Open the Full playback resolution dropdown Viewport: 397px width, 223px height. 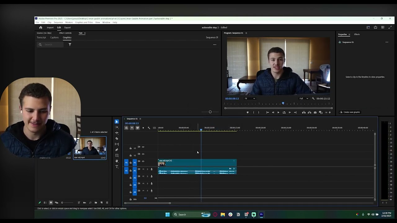tap(304, 98)
